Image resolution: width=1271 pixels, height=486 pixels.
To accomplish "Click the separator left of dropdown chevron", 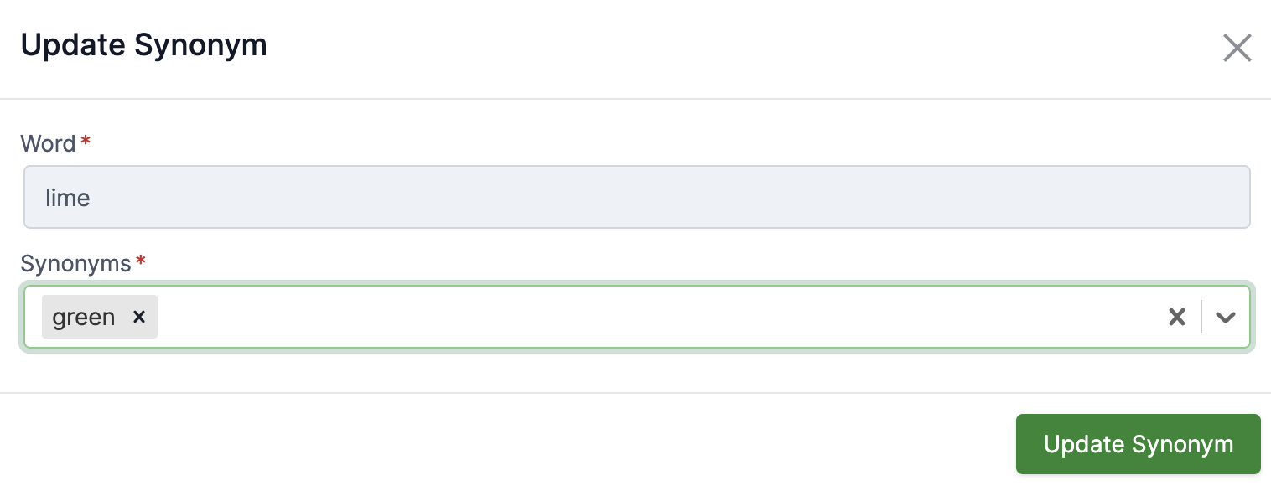I will [1201, 317].
